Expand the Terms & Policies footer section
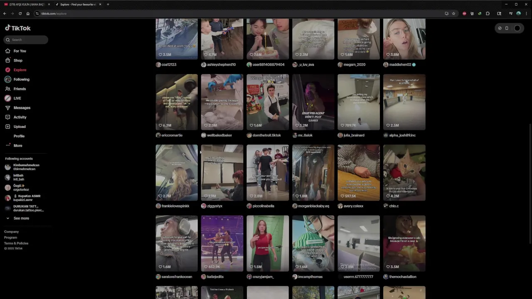The image size is (532, 299). [16, 243]
